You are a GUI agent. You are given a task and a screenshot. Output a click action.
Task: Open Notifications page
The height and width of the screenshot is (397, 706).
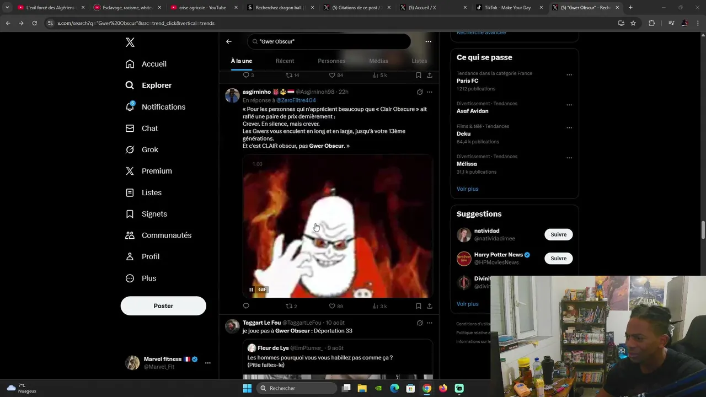click(x=155, y=107)
